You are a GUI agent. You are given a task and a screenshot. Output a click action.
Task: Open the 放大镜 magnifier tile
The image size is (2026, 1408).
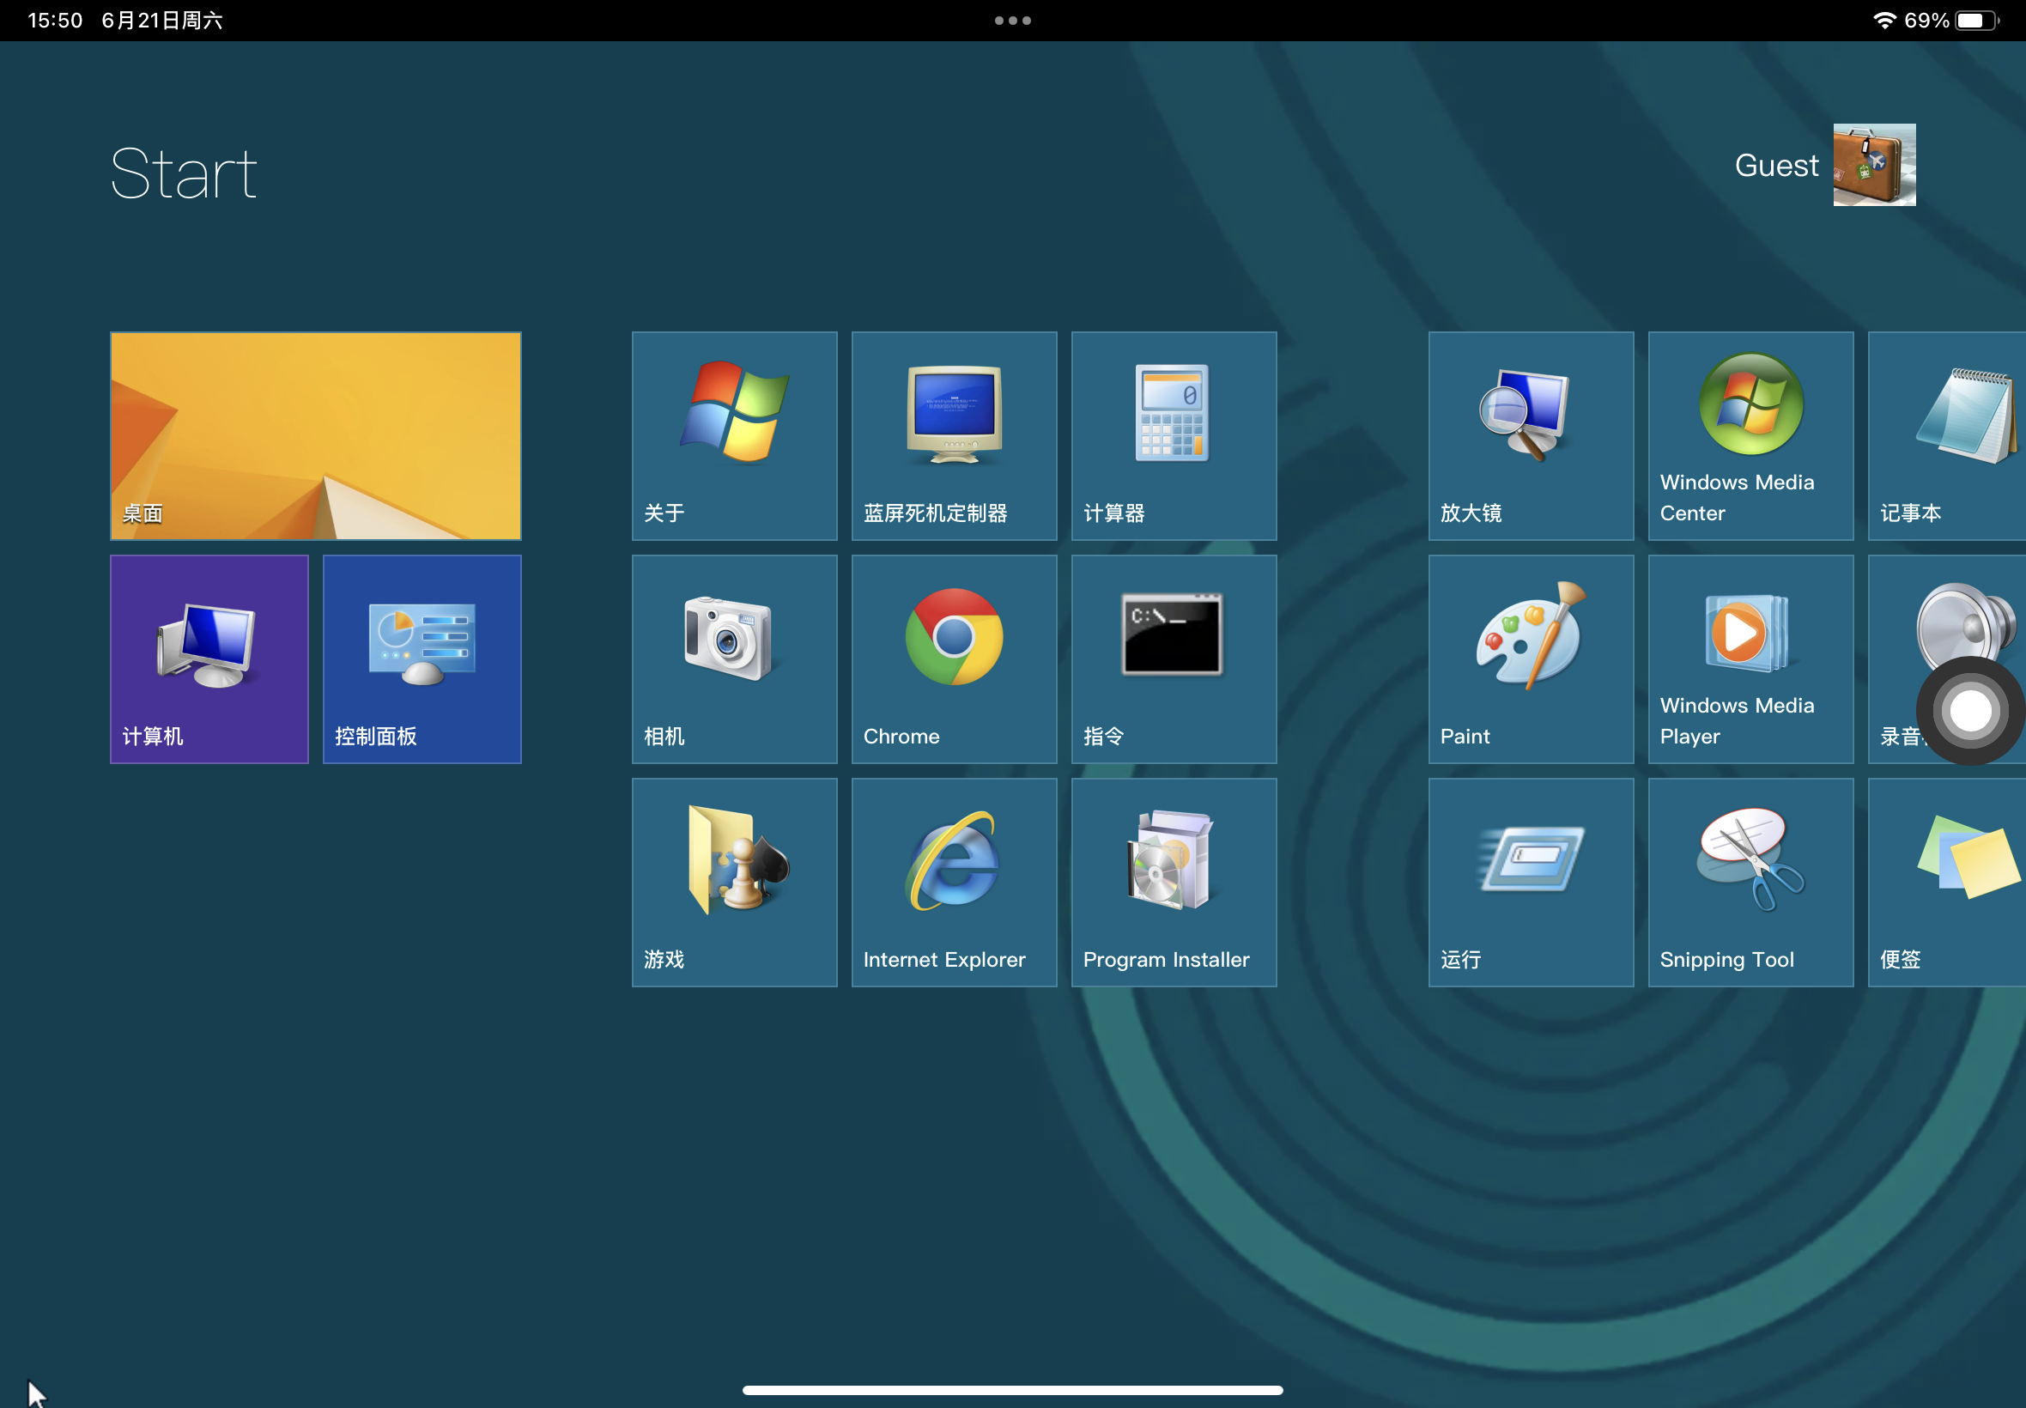1532,436
